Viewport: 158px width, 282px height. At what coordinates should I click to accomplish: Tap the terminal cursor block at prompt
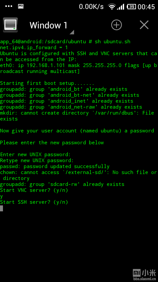click(1, 208)
